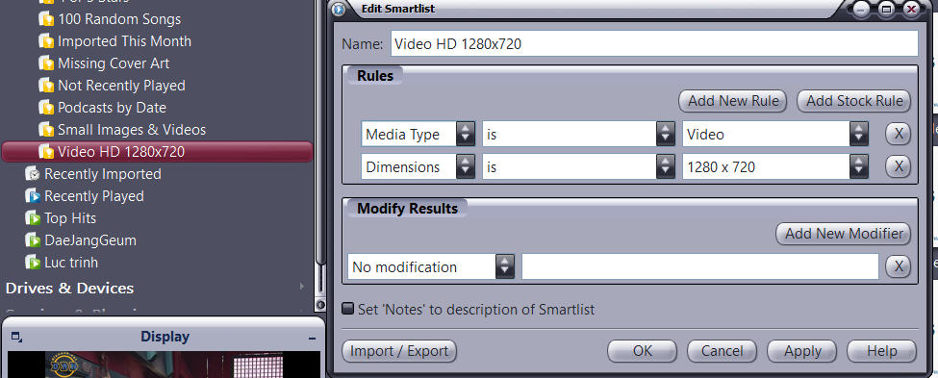Remove the Media Type rule with X
Viewport: 938px width, 378px height.
(x=898, y=135)
